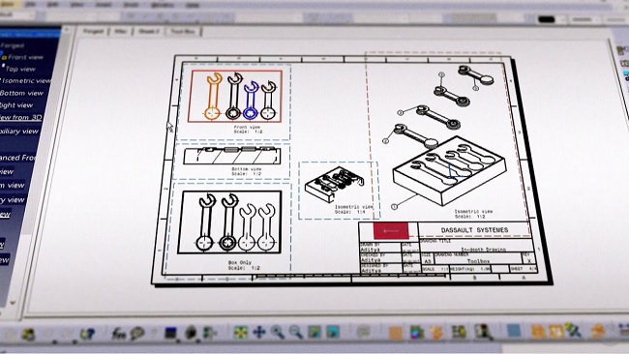Select the Forged sheet node in tree
This screenshot has width=629, height=354.
coord(12,45)
